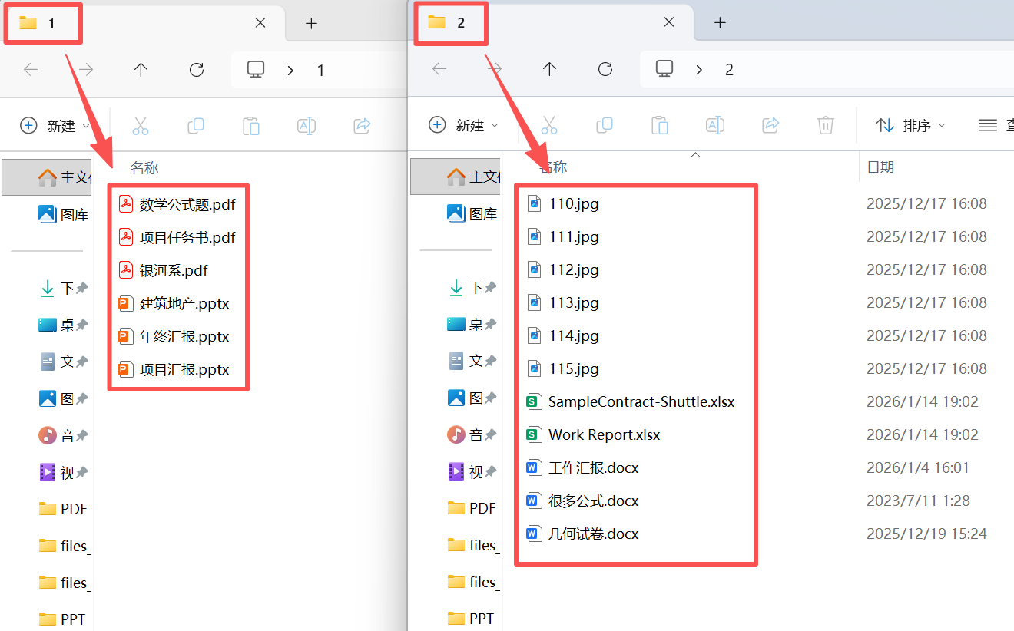This screenshot has height=631, width=1014.
Task: Open 图库 in window 2 sidebar
Action: [482, 214]
